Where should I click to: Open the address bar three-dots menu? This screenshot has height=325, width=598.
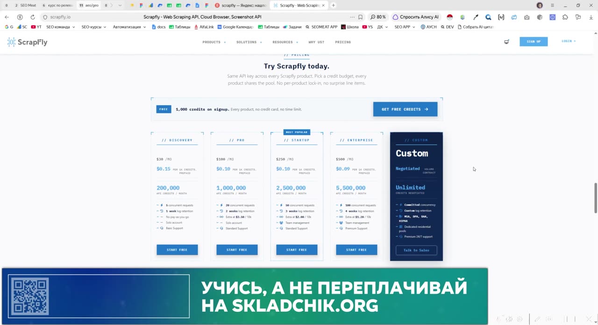pos(353,17)
